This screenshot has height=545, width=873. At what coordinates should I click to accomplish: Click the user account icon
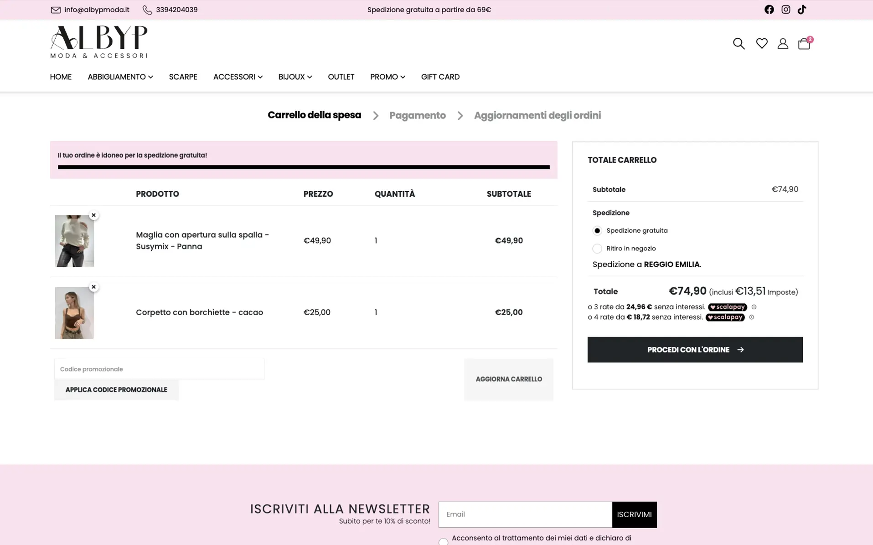pos(782,43)
